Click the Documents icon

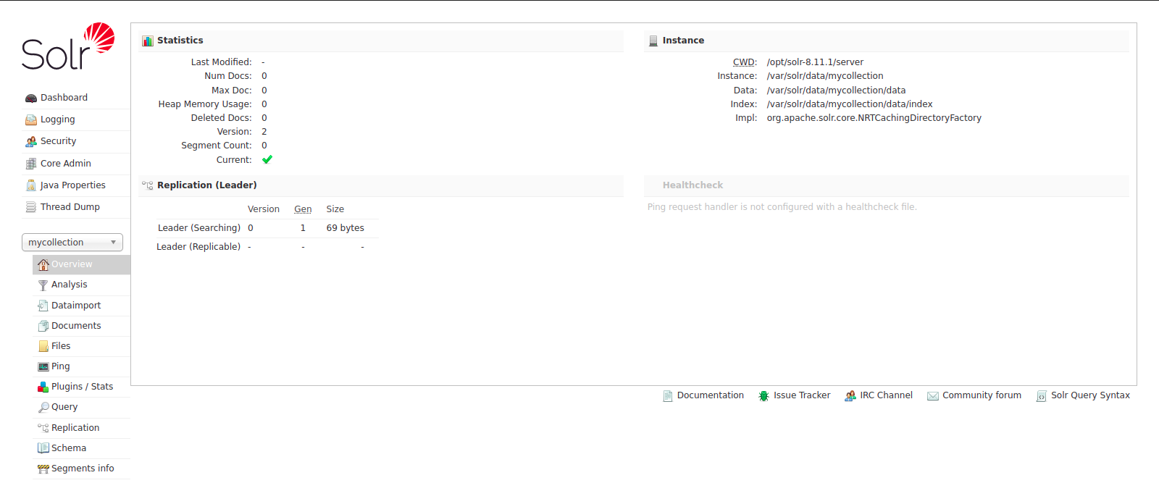(x=43, y=326)
